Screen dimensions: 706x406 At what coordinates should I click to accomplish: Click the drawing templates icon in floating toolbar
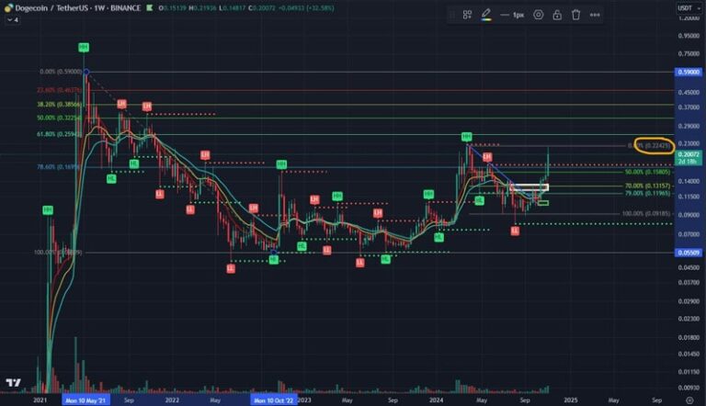tap(467, 16)
